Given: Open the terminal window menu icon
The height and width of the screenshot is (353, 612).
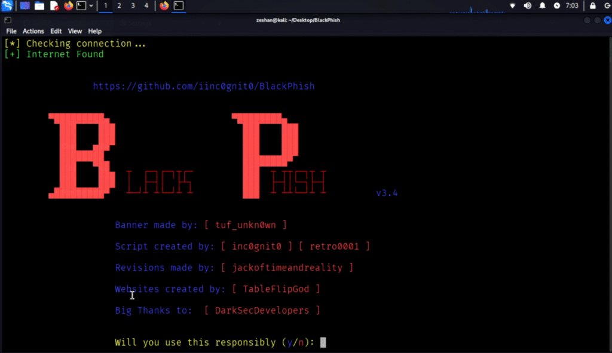Looking at the screenshot, I should (8, 20).
